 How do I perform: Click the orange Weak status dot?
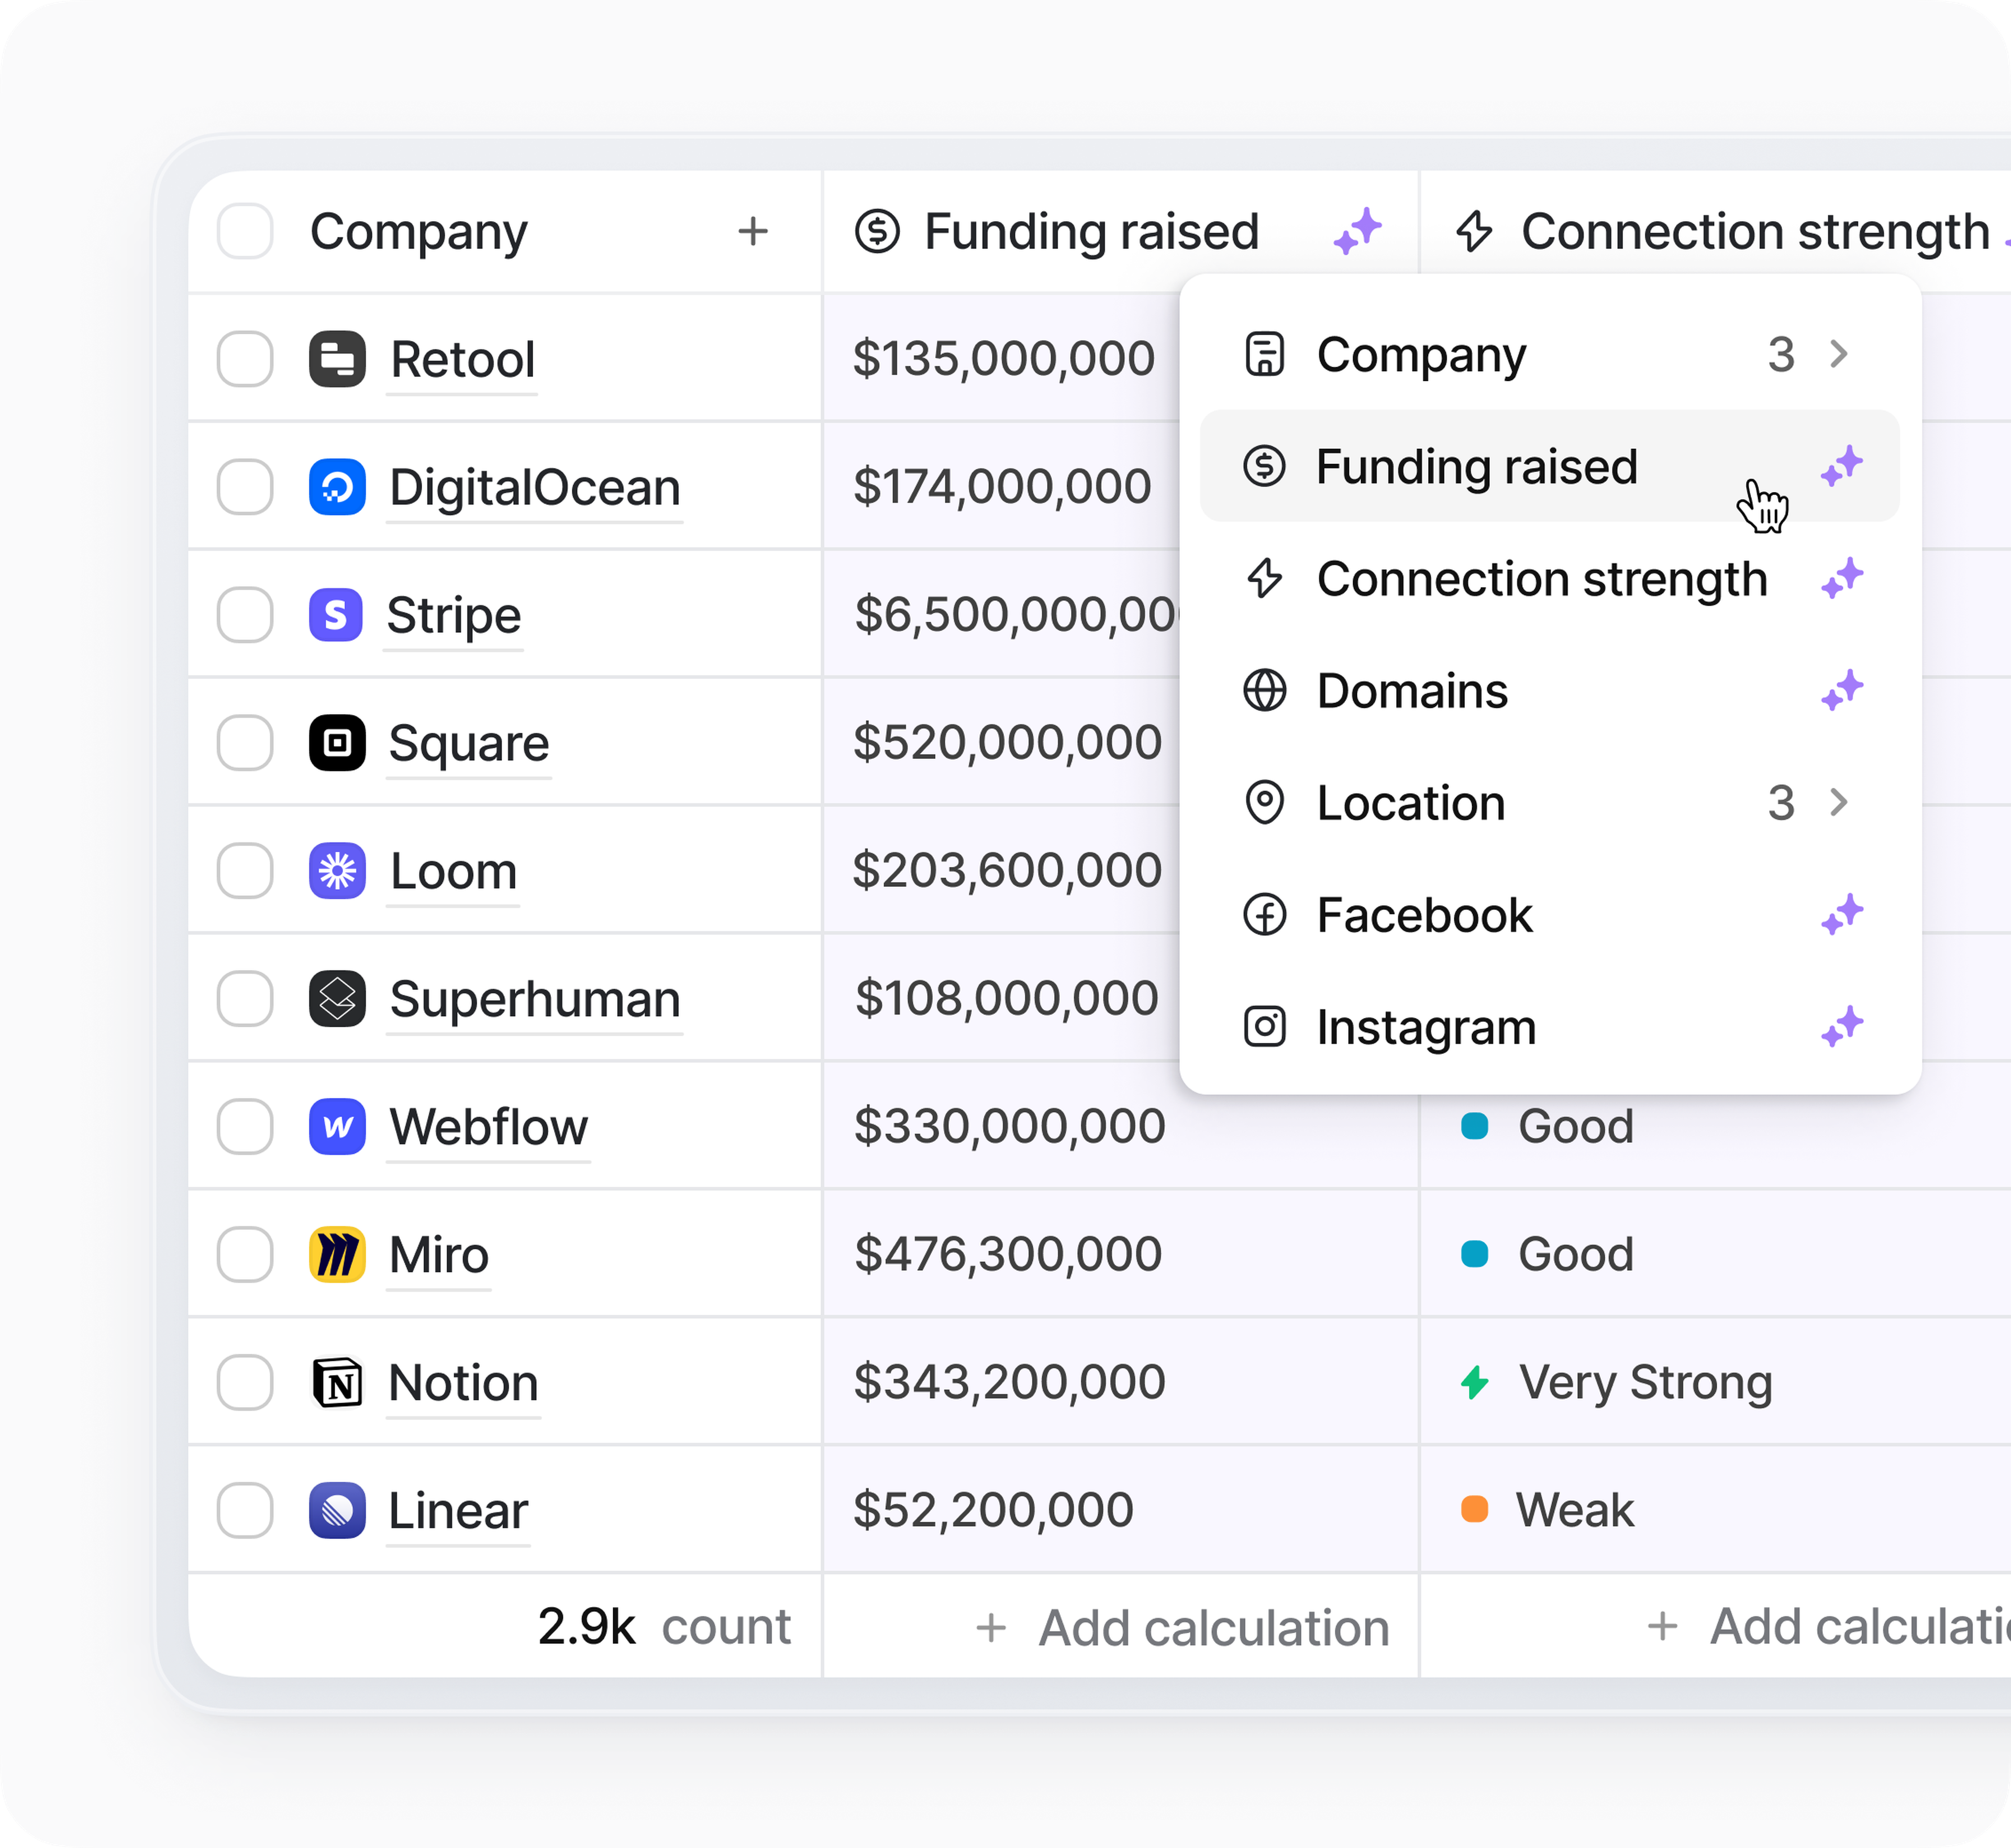pos(1474,1509)
